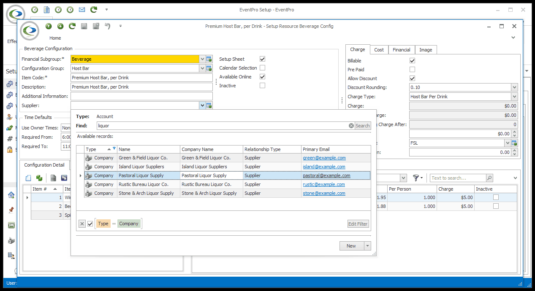Open stone@example.com email link
The height and width of the screenshot is (291, 535).
(x=324, y=193)
